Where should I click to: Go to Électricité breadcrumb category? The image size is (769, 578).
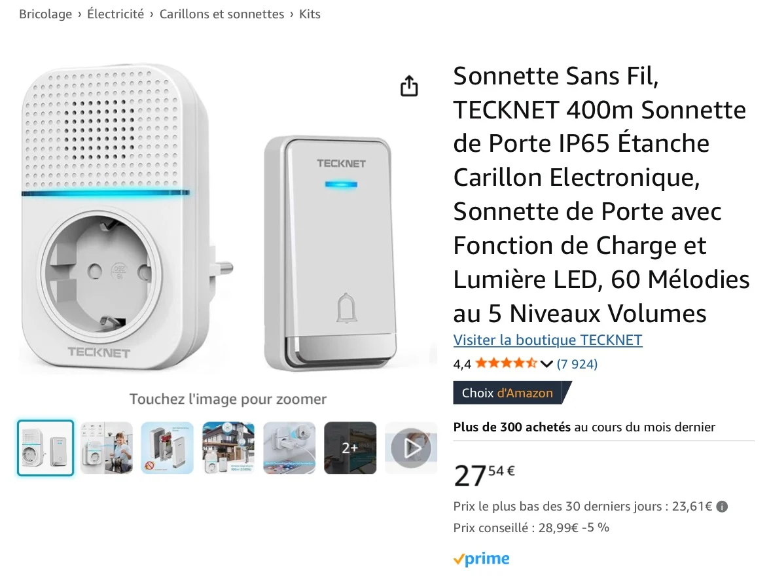coord(116,14)
